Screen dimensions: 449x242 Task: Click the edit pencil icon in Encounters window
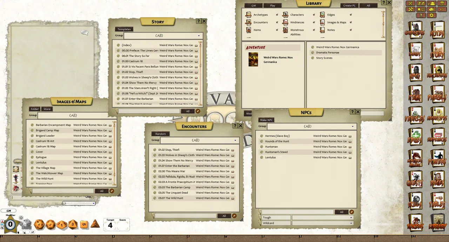(234, 216)
